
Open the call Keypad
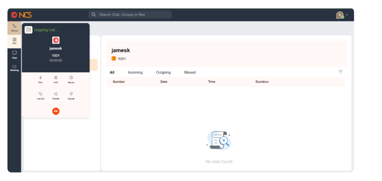71,96
